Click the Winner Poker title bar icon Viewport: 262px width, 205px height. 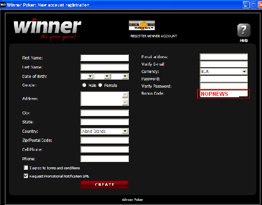[3, 5]
